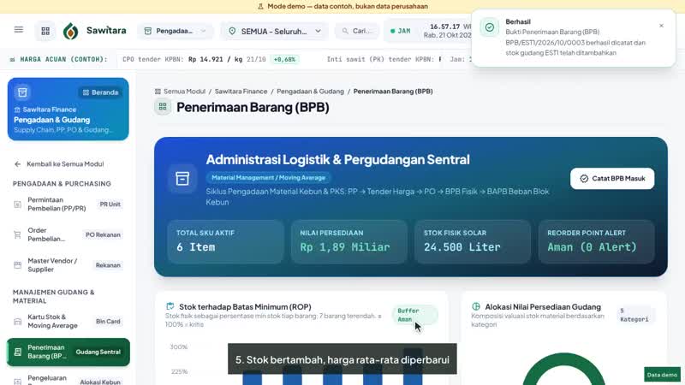Click the Data demo badge
The width and height of the screenshot is (685, 385).
click(x=662, y=375)
